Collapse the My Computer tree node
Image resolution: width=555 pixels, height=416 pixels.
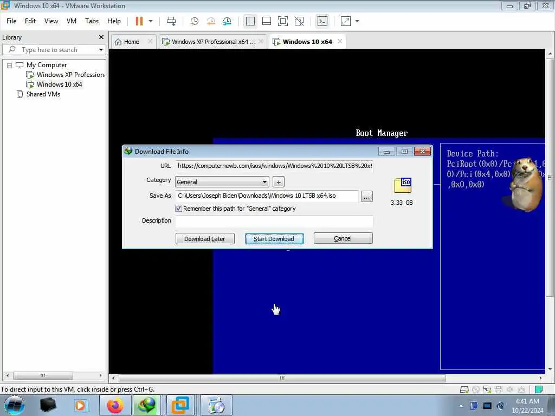point(9,66)
